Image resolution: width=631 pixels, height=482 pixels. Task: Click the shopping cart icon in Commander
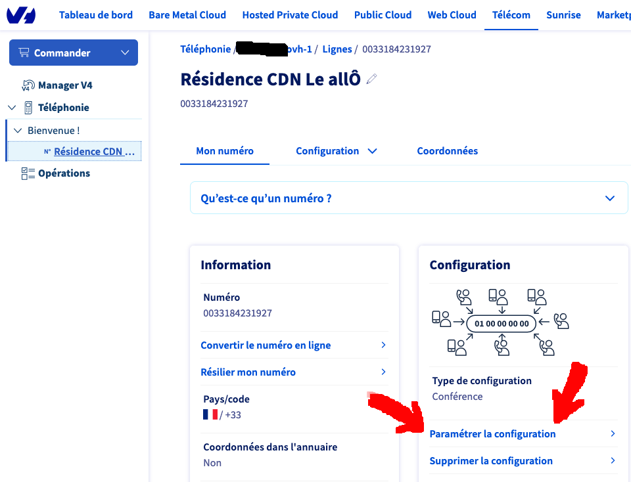point(24,53)
